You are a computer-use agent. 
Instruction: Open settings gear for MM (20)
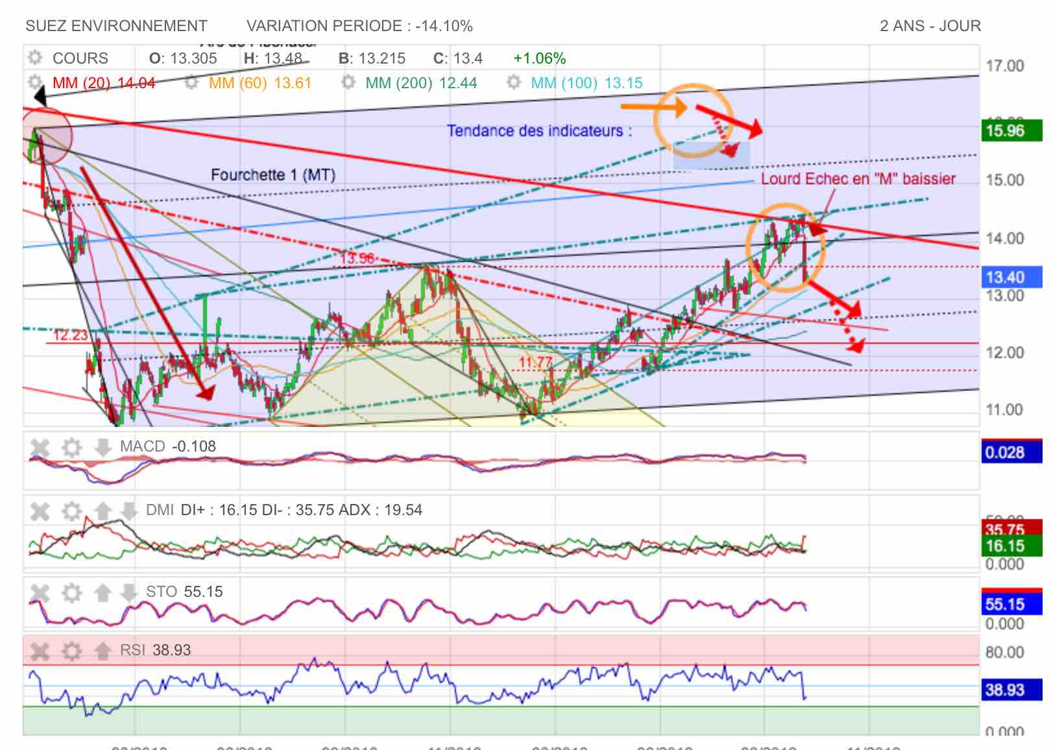35,83
